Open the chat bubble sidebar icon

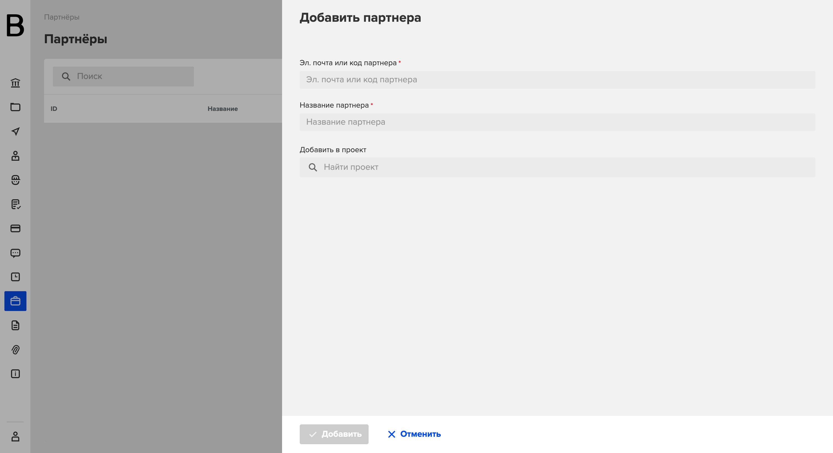pos(15,253)
